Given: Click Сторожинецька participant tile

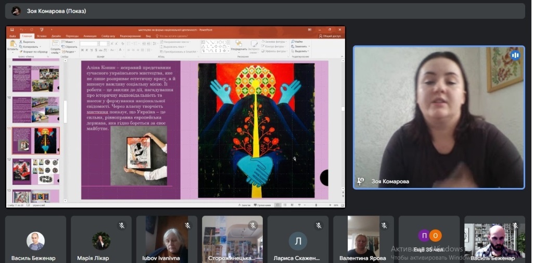Looking at the screenshot, I should [x=232, y=239].
